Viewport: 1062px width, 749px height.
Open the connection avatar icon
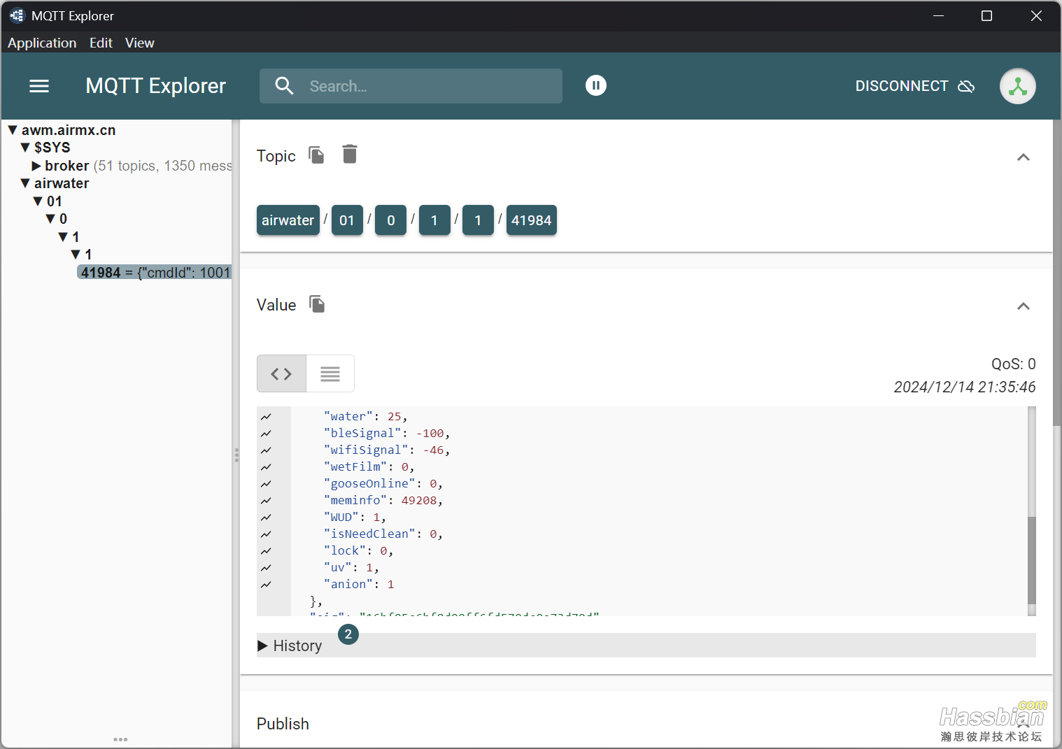click(1018, 86)
